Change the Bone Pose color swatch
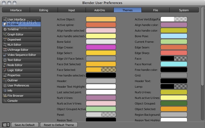 (x=174, y=36)
